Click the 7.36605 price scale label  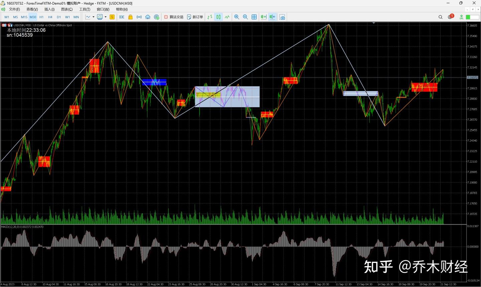click(x=472, y=26)
